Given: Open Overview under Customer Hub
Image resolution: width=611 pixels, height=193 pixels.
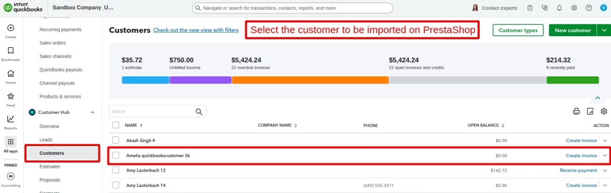Looking at the screenshot, I should [49, 126].
